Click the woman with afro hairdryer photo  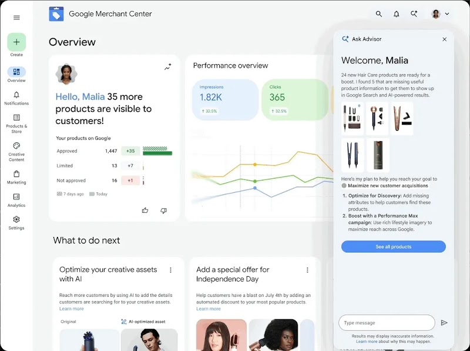tap(273, 335)
